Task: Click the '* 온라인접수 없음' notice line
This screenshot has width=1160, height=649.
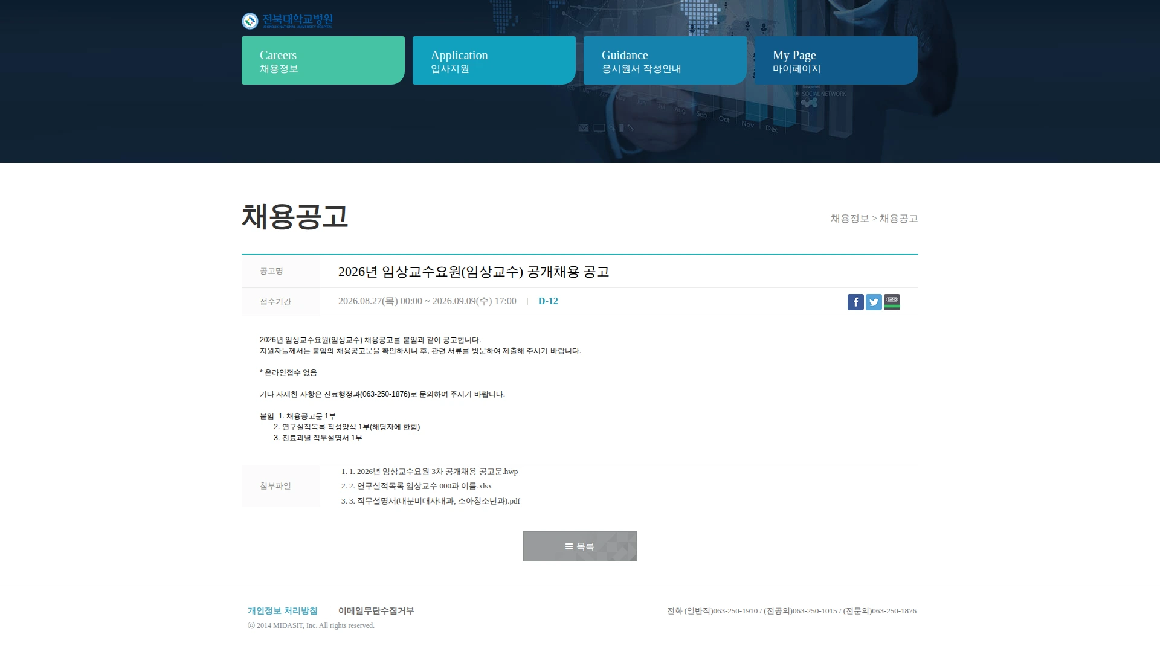Action: 288,372
